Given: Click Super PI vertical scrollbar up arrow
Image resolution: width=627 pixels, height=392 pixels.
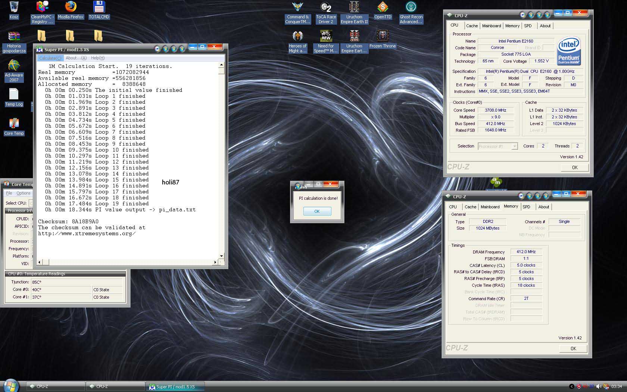Looking at the screenshot, I should (221, 65).
